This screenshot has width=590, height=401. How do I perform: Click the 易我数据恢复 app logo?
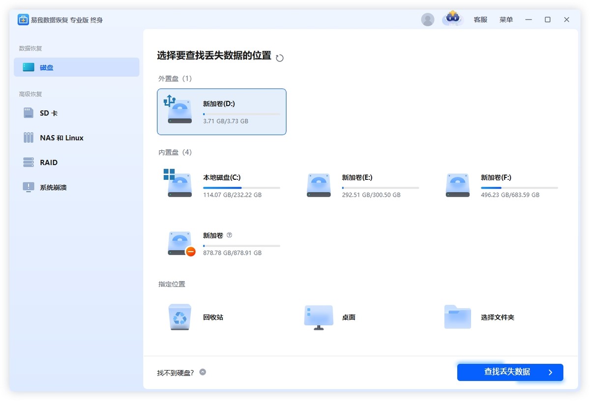[23, 19]
